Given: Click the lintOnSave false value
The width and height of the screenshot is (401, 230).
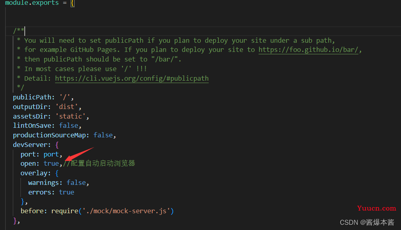Looking at the screenshot, I should [69, 125].
